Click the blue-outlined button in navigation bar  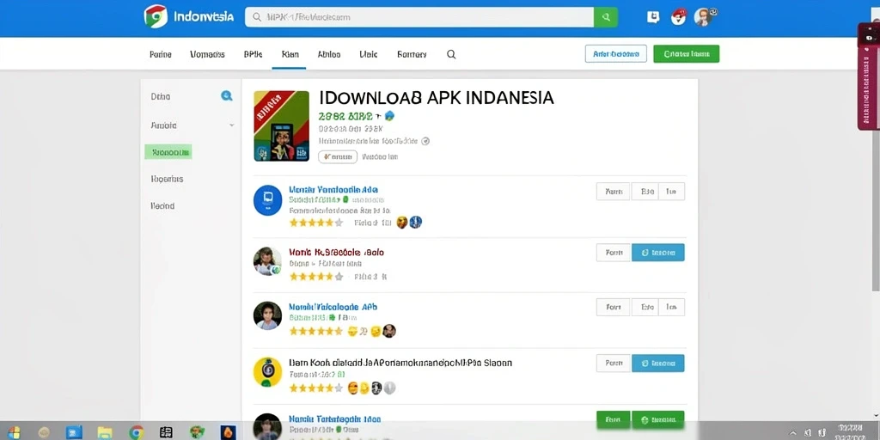click(615, 54)
